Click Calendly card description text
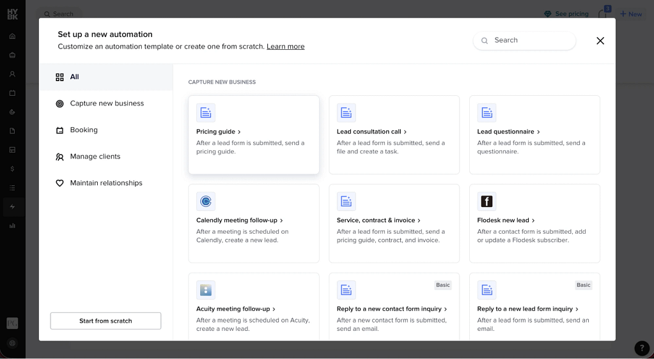This screenshot has height=359, width=654. 242,236
